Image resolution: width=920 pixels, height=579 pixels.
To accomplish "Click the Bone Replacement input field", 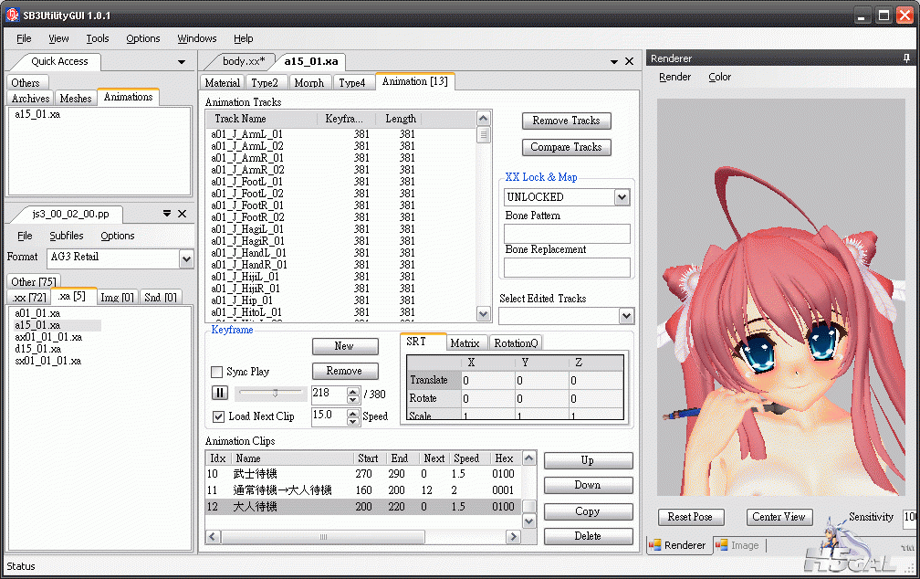I will (567, 268).
